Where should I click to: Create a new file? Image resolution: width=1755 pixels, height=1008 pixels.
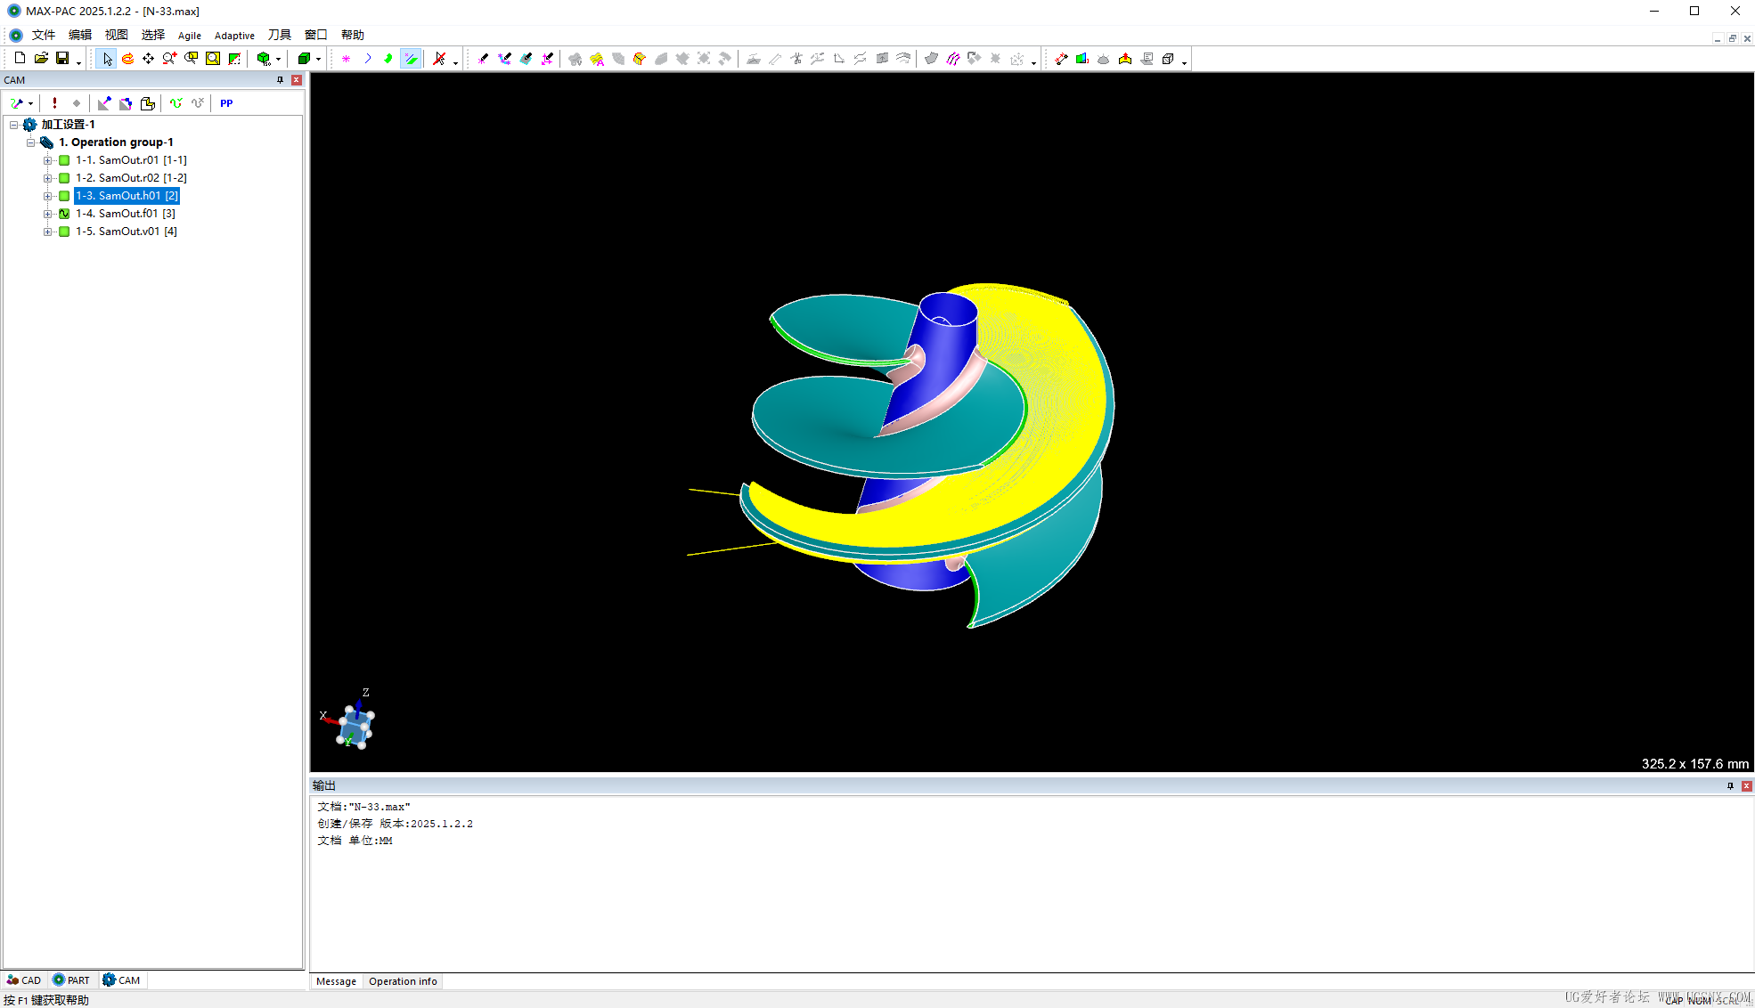20,59
